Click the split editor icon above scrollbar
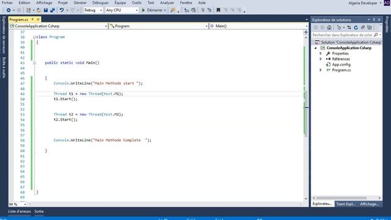The height and width of the screenshot is (220, 391). [x=306, y=32]
